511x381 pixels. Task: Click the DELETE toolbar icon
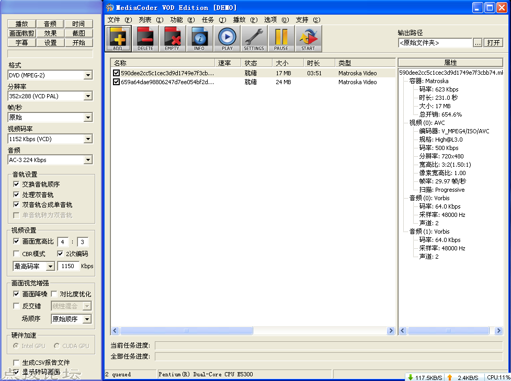[145, 38]
